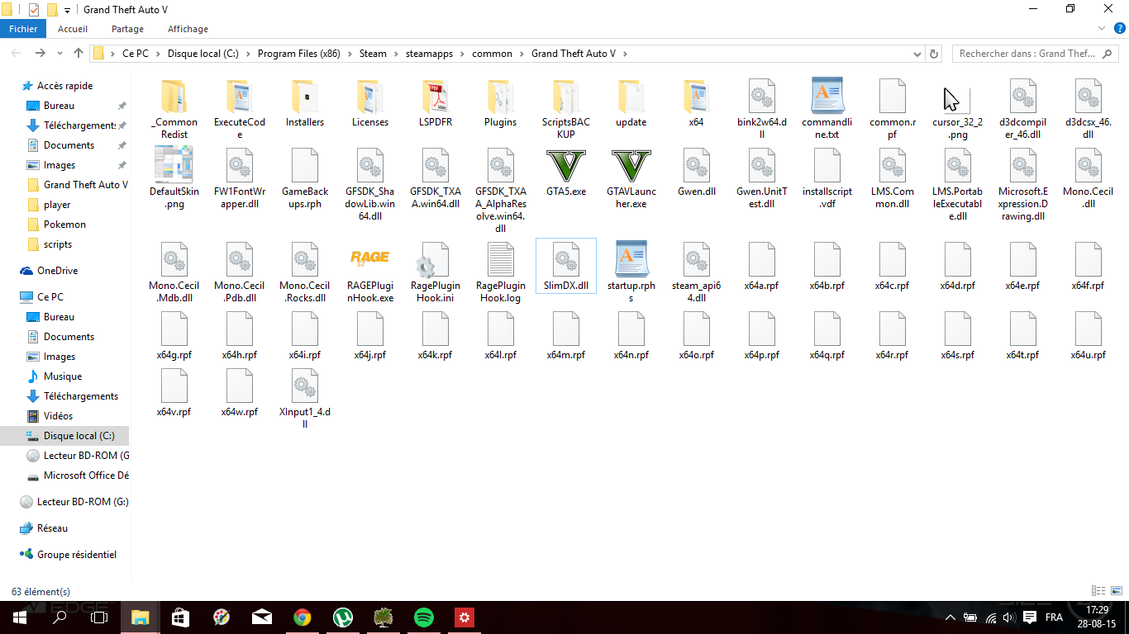The image size is (1129, 634).
Task: Select Disque local (C:) in the sidebar
Action: click(x=64, y=436)
